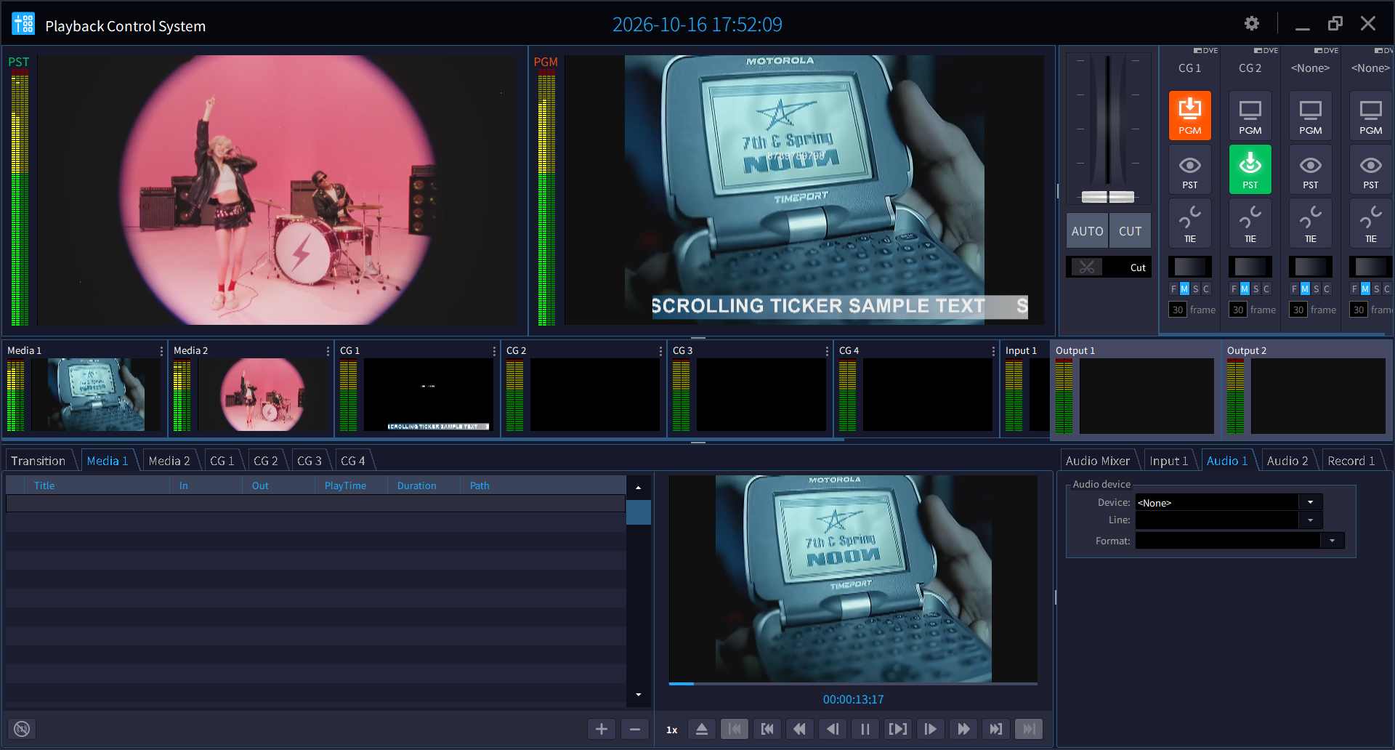
Task: Step one frame backward
Action: coord(833,729)
